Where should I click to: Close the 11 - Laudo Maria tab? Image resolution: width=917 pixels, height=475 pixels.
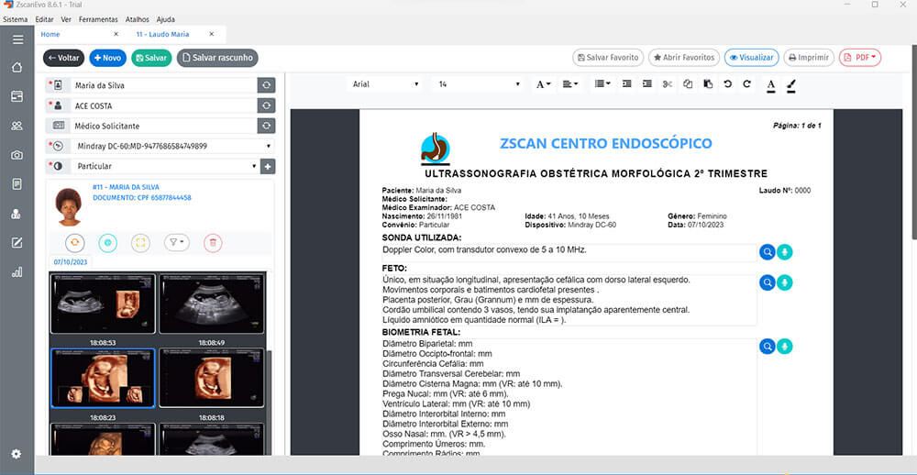pyautogui.click(x=212, y=35)
